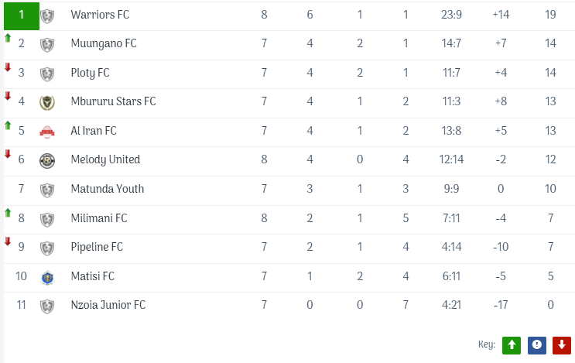Click the Mbururu Stars FC club logo
This screenshot has height=363, width=575.
click(x=47, y=102)
